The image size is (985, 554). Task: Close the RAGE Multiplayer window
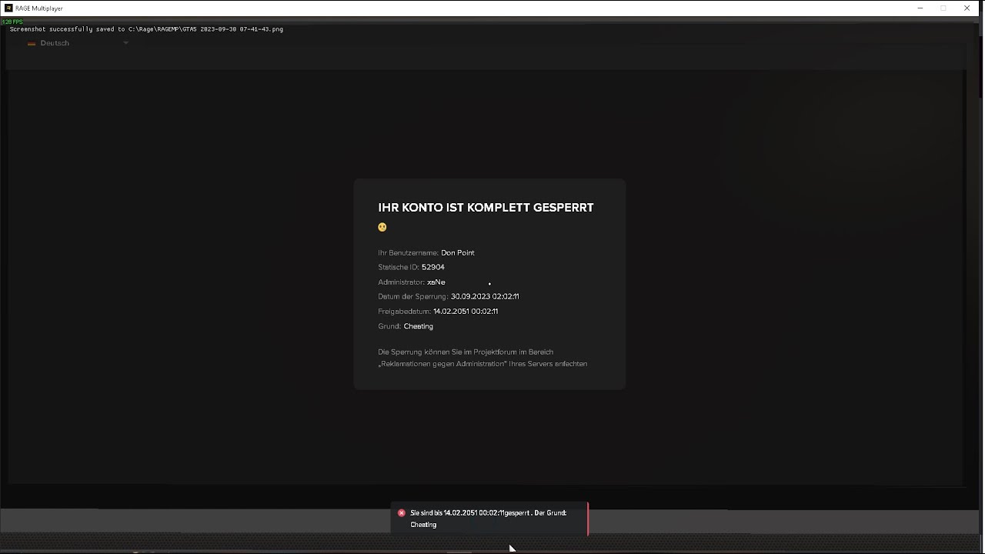(x=967, y=8)
